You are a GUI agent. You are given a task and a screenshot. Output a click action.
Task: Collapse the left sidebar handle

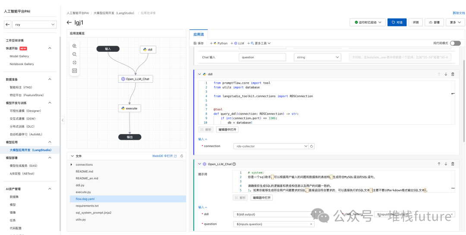(x=63, y=120)
